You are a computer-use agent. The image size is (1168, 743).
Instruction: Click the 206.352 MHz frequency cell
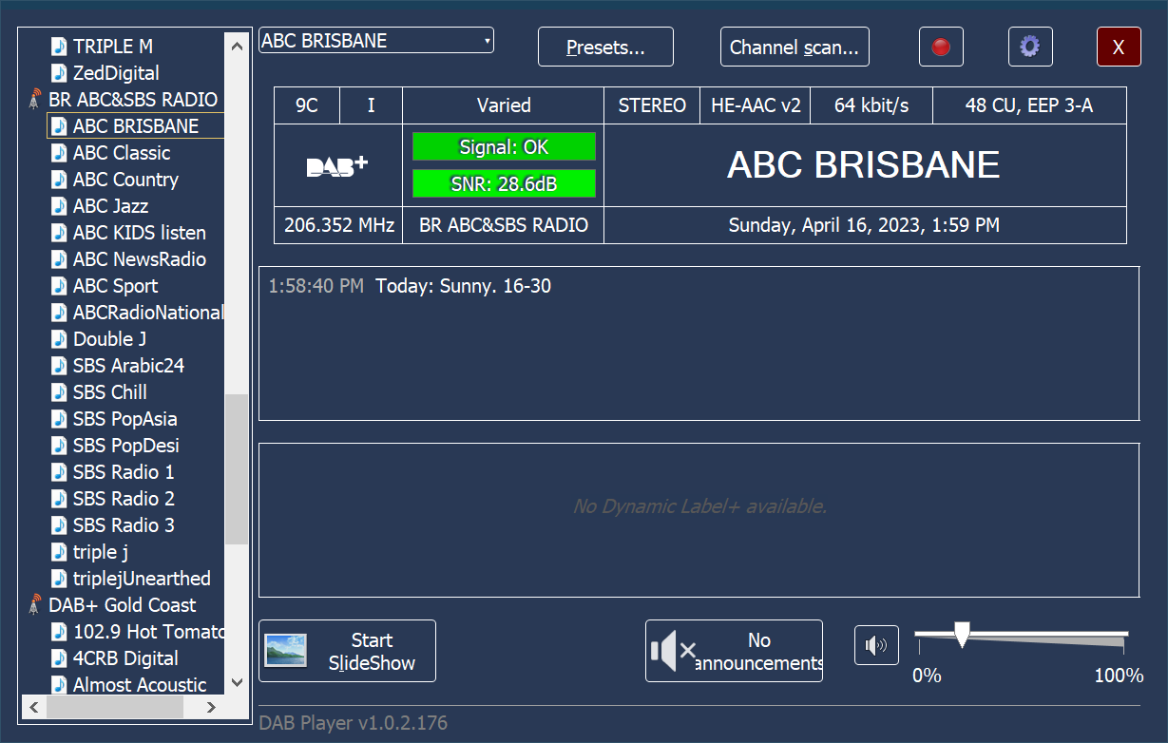[x=338, y=225]
